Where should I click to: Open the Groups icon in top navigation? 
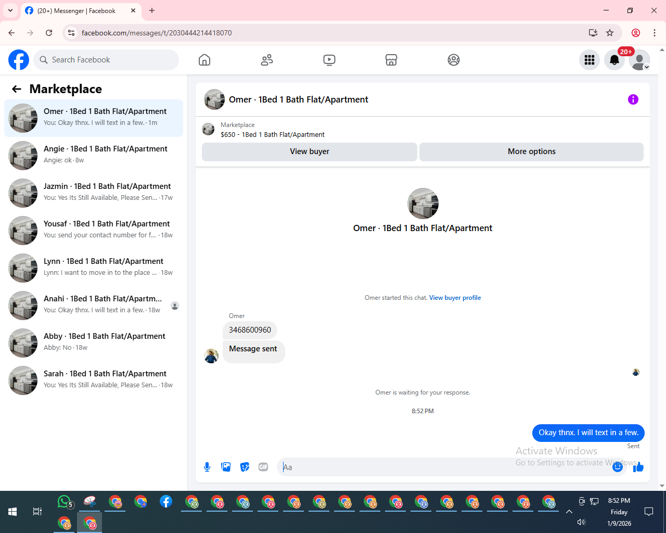(454, 60)
